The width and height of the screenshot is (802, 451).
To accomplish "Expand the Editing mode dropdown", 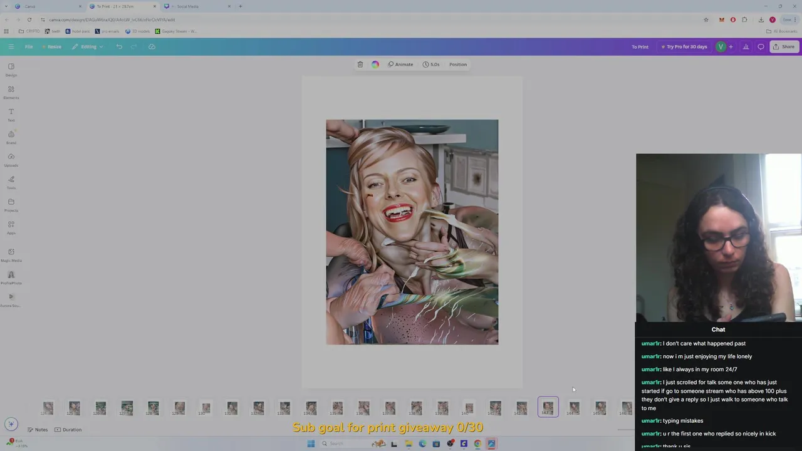I will 87,47.
